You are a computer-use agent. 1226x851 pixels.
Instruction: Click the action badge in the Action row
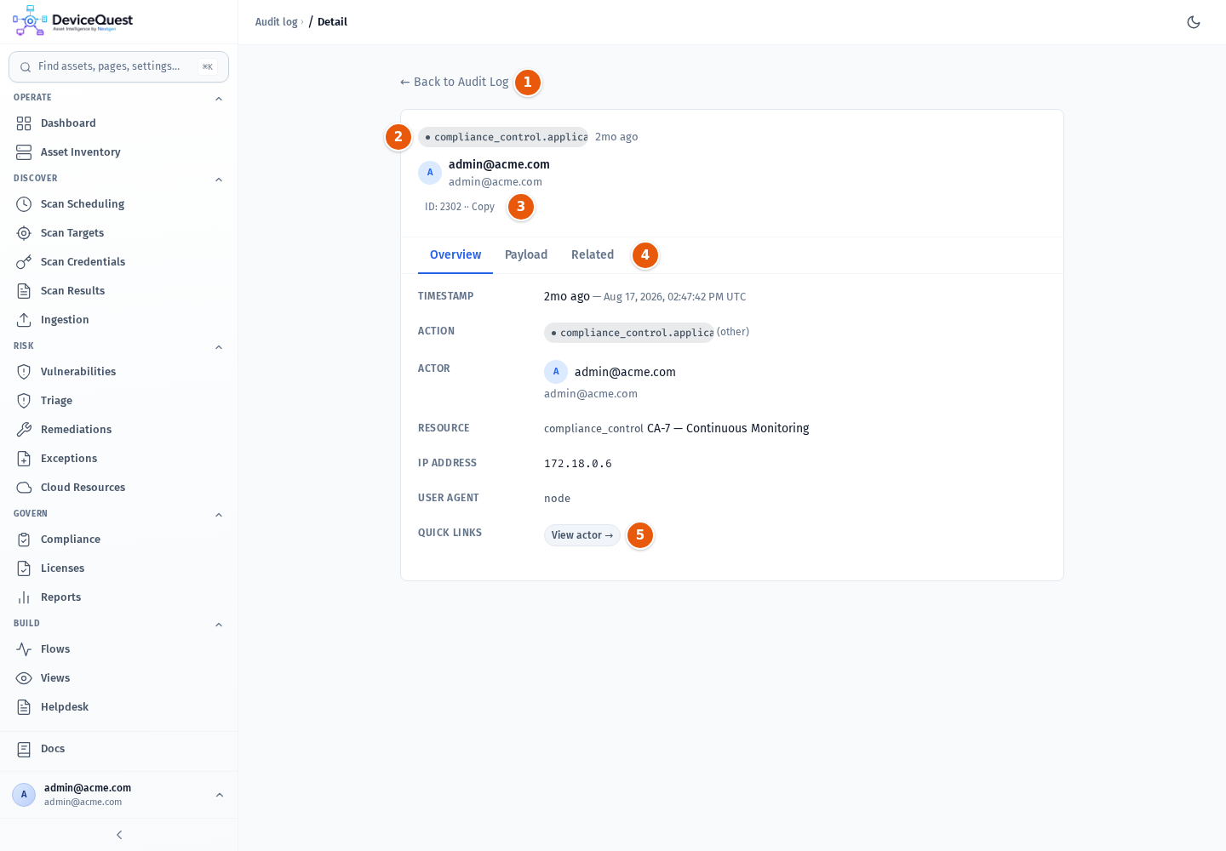pos(629,333)
